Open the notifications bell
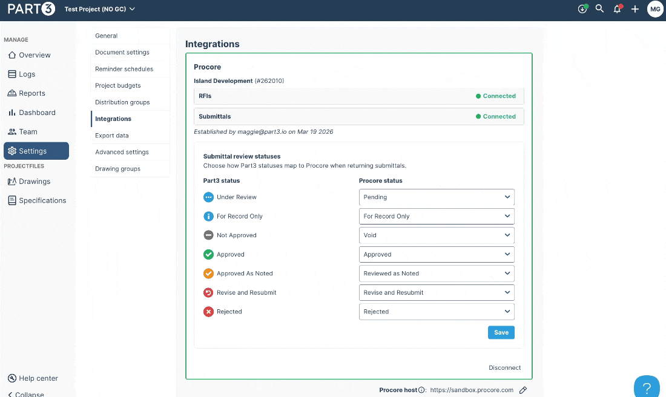This screenshot has width=666, height=397. (x=617, y=9)
